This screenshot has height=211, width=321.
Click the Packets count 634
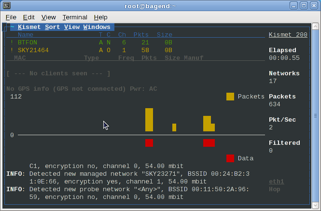point(275,104)
